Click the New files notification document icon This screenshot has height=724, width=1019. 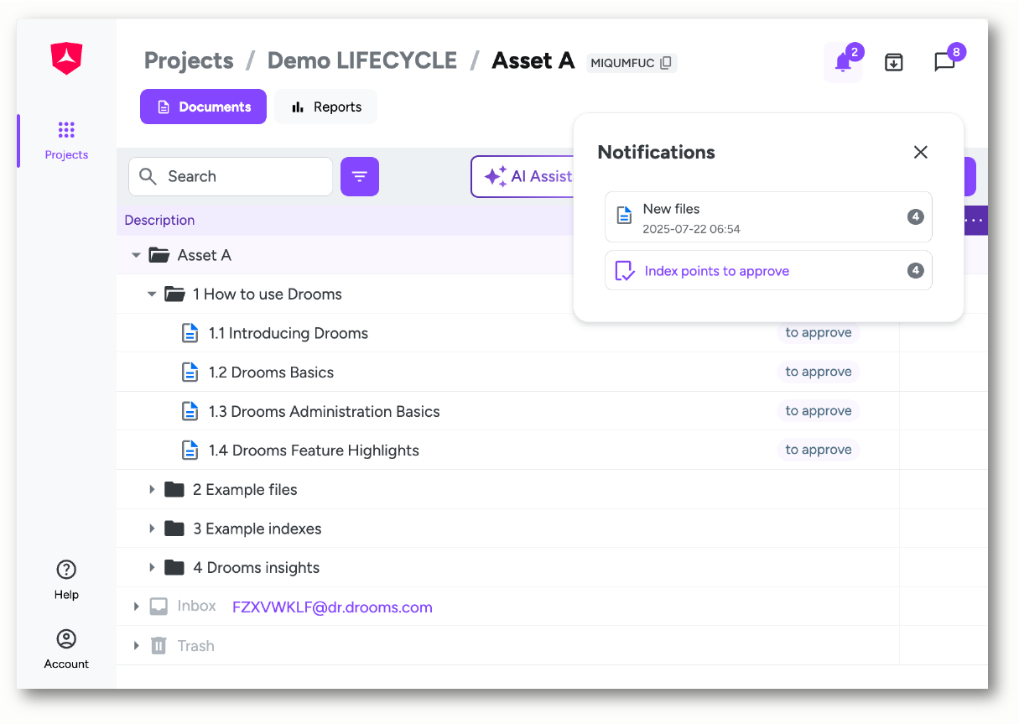pos(625,216)
